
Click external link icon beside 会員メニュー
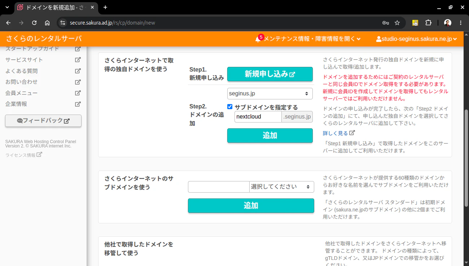[78, 93]
